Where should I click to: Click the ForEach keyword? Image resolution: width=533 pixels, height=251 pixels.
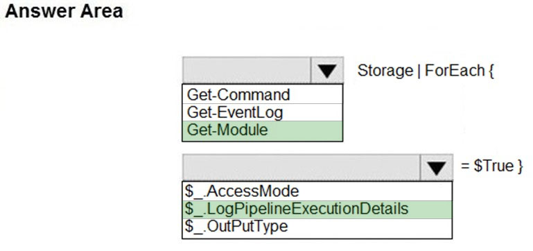tap(455, 71)
